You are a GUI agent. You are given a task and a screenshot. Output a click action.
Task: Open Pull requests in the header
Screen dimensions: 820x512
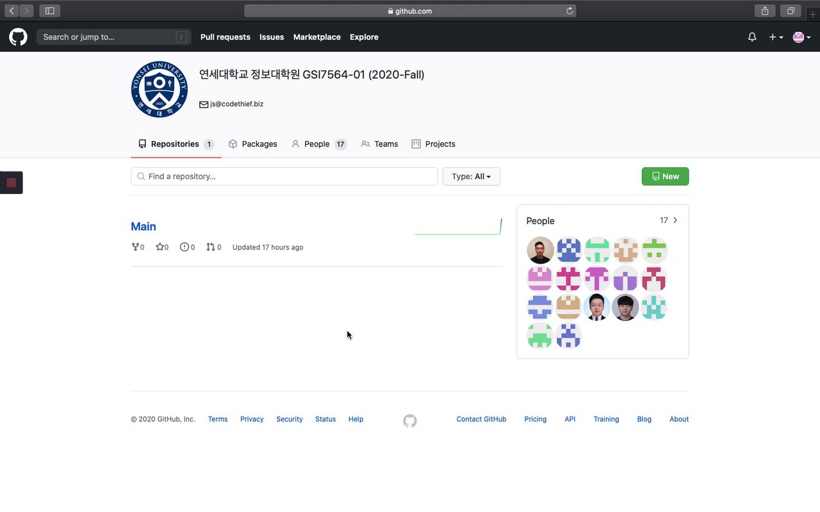225,37
